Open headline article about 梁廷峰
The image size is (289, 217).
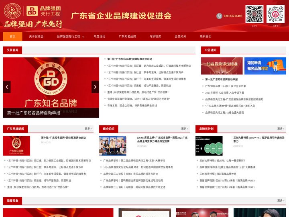point(149,66)
